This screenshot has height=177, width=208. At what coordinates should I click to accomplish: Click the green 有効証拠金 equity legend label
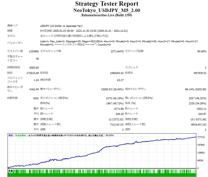[x=20, y=136]
